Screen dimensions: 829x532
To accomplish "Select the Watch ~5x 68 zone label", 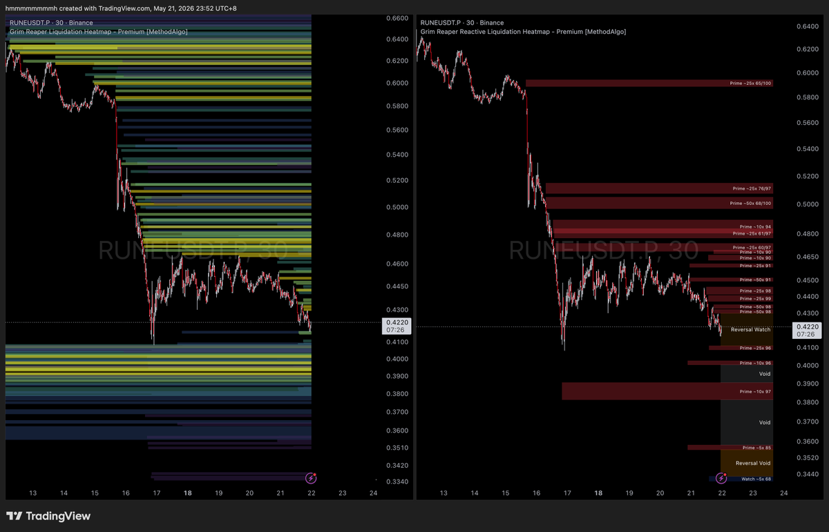I will tap(756, 479).
